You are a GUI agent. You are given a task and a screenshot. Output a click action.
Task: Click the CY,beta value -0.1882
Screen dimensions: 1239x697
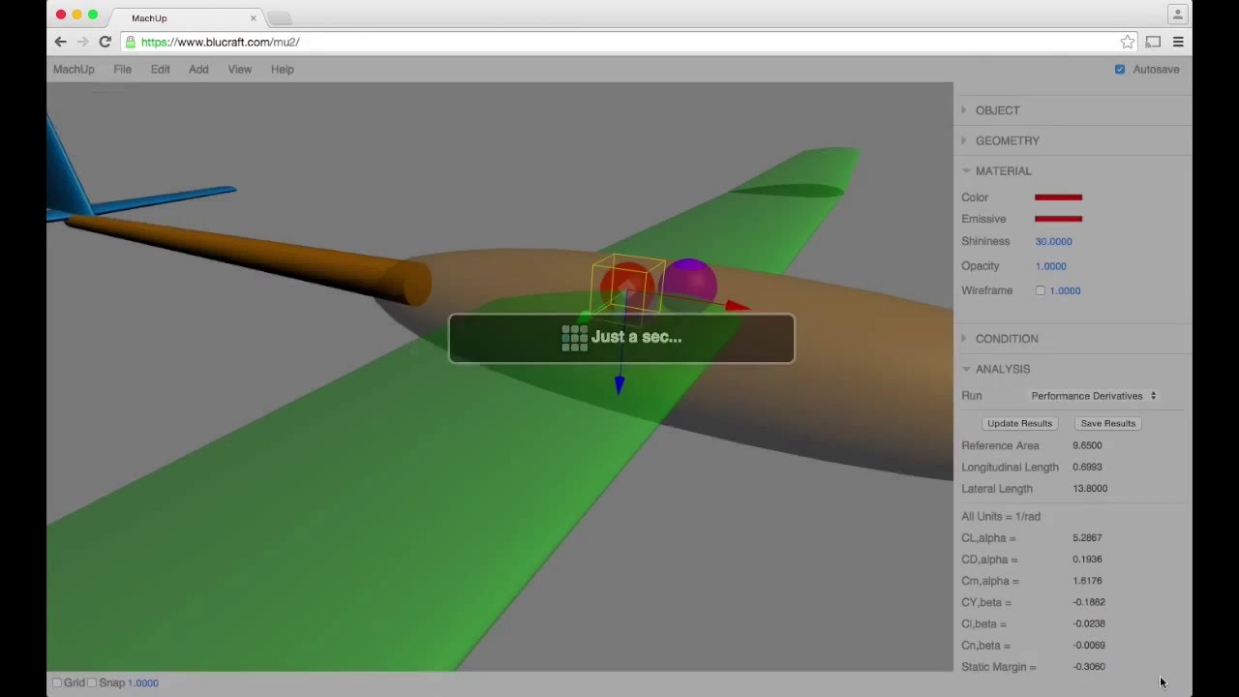point(1089,602)
